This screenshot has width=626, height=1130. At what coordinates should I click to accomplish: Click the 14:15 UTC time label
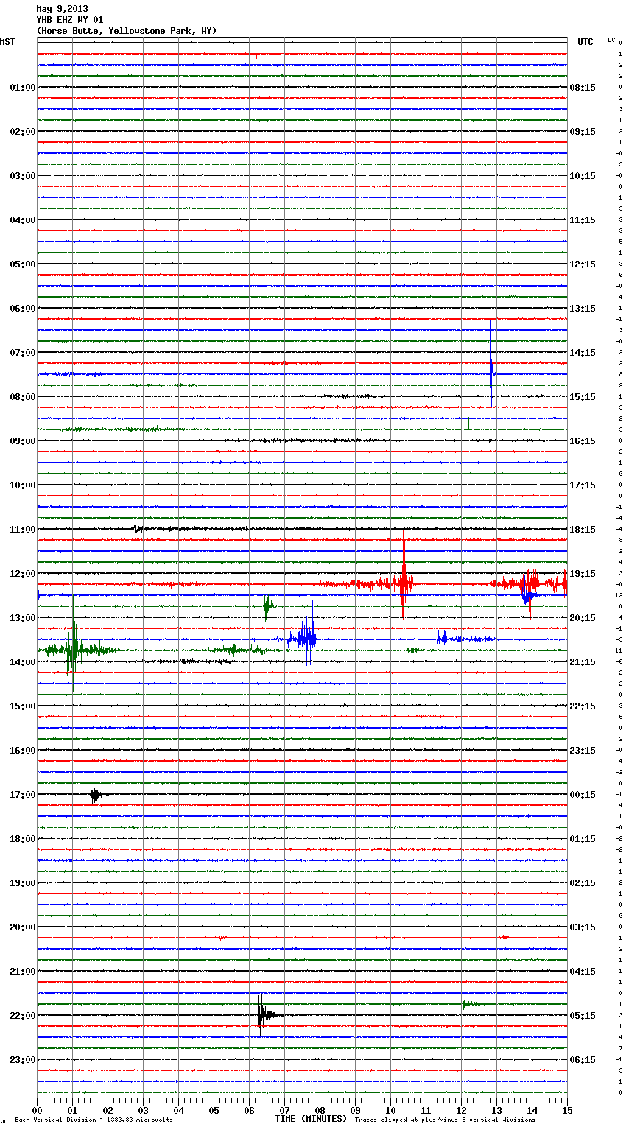point(583,353)
